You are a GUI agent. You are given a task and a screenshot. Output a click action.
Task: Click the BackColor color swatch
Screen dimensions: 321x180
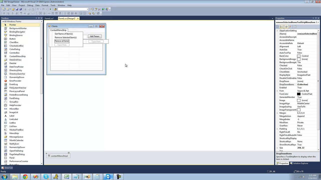[x=299, y=56]
